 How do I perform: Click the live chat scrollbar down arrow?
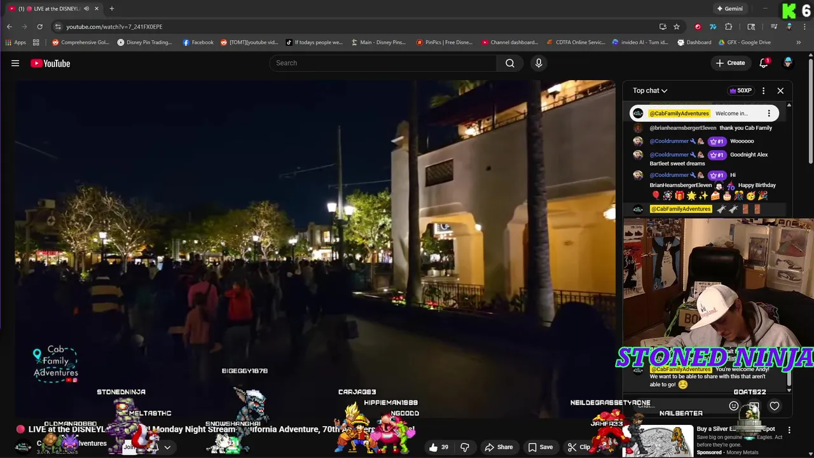click(789, 390)
